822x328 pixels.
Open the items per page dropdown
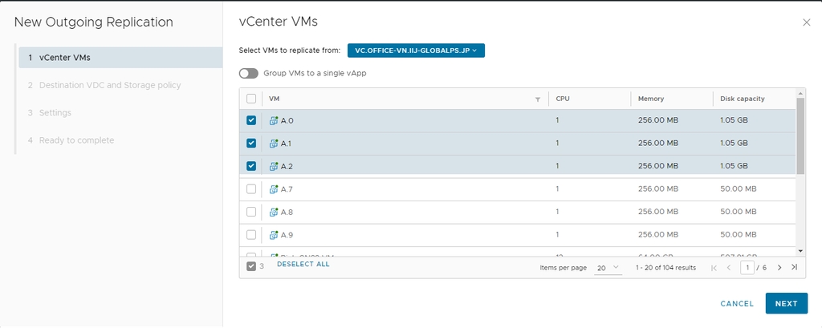pyautogui.click(x=608, y=267)
